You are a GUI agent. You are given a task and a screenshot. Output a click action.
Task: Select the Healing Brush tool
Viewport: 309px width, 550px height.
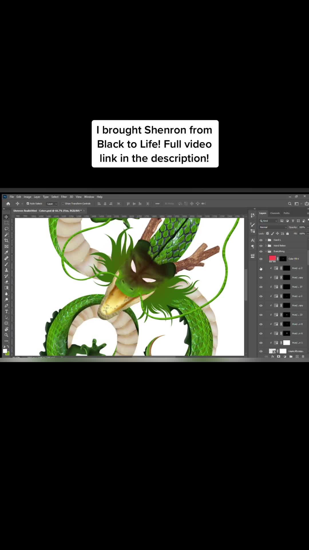[x=6, y=258]
